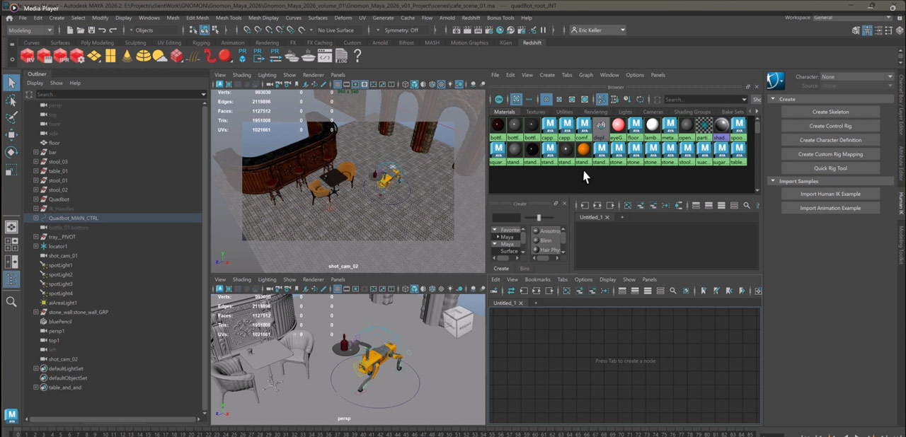This screenshot has height=437, width=906.
Task: Launch the Redshift IPR render icon
Action: [61, 56]
